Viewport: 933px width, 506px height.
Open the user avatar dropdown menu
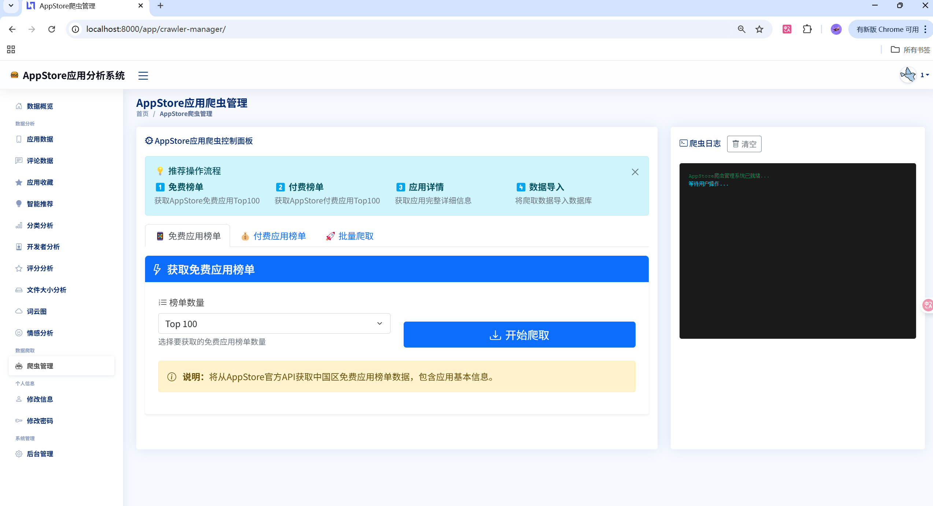click(914, 75)
